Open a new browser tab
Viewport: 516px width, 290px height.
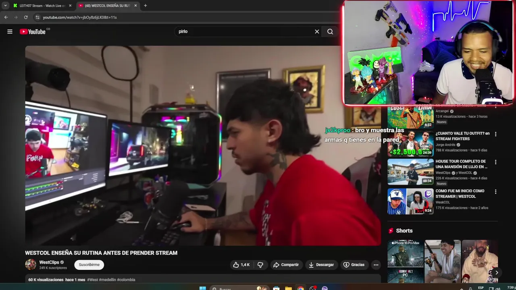click(146, 6)
